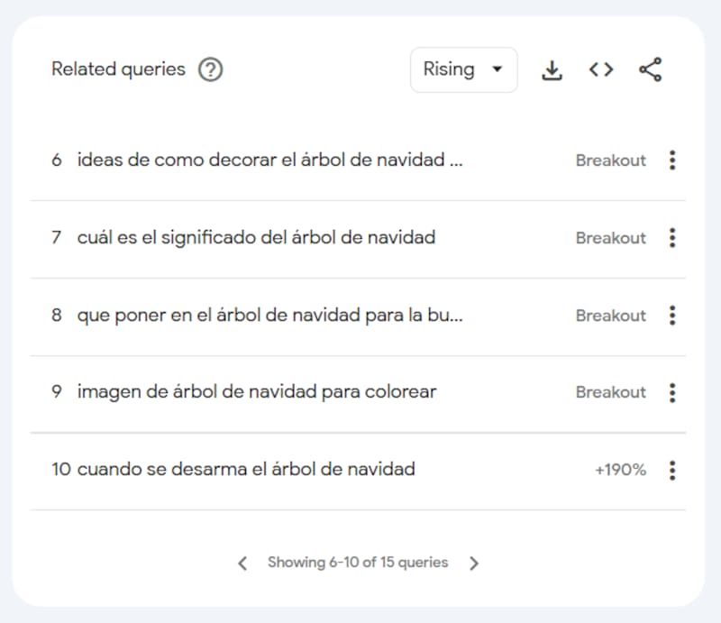721x623 pixels.
Task: Open options menu for query 9
Action: click(x=672, y=393)
